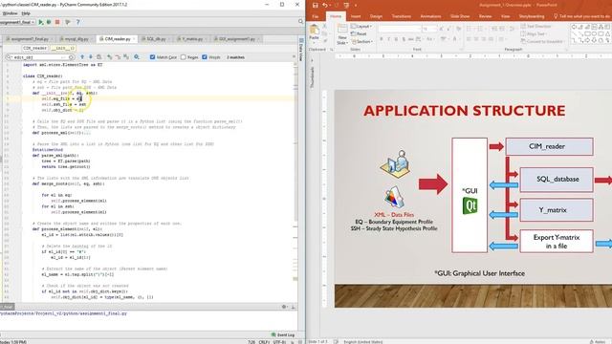Open the Review ribbon tab
Viewport: 612px width, 344px height.
[x=485, y=16]
